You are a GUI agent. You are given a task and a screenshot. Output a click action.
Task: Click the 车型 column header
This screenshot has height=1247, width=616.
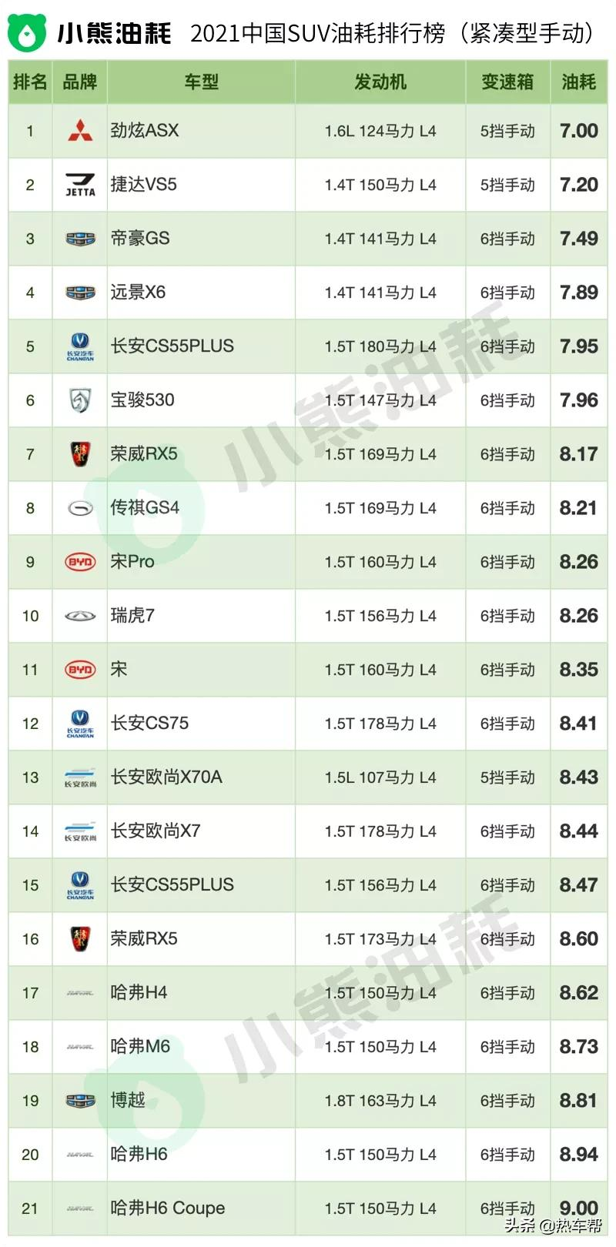pos(201,82)
